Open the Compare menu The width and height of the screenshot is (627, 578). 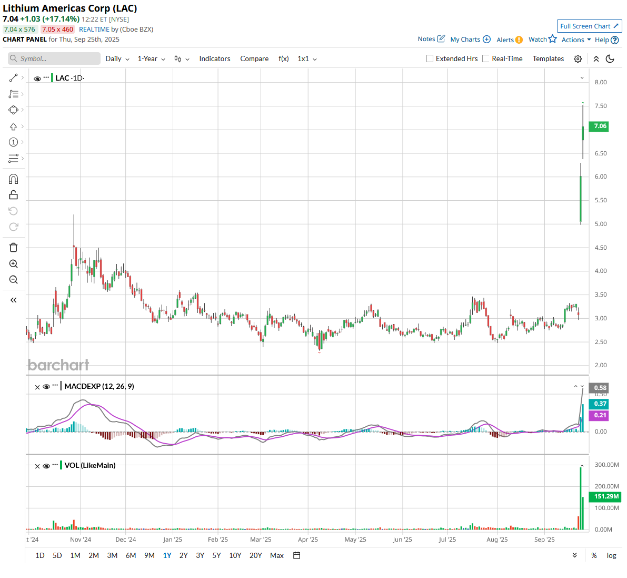254,59
